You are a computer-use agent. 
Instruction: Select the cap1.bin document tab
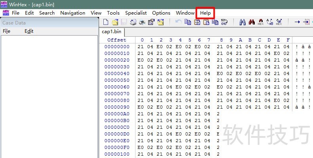pyautogui.click(x=112, y=32)
